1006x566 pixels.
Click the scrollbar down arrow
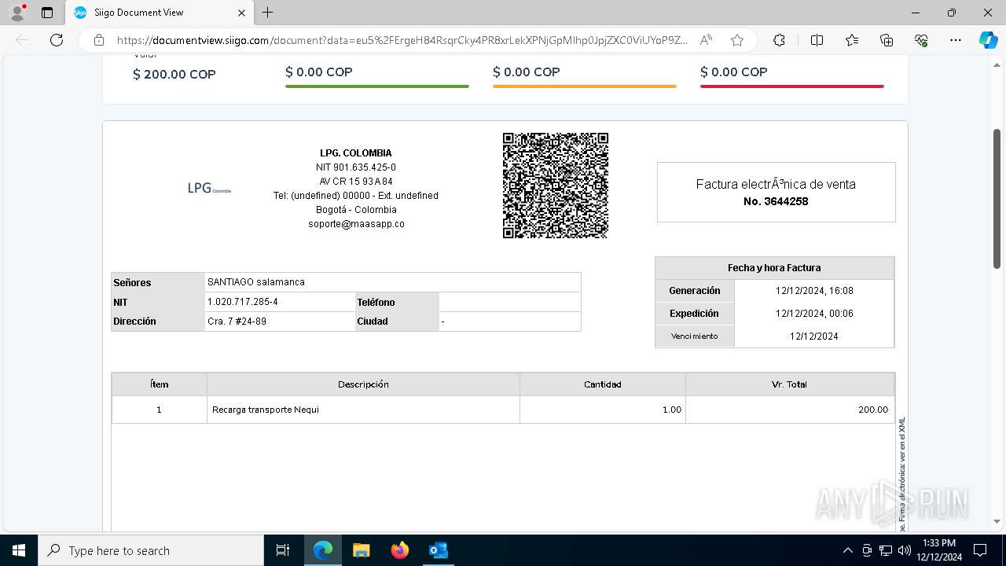point(997,521)
